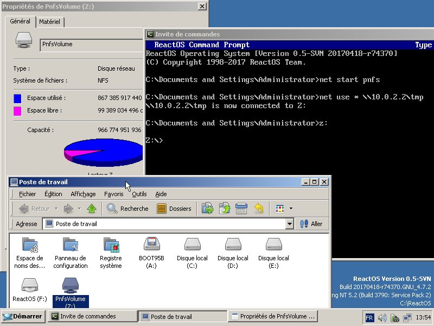The height and width of the screenshot is (326, 434).
Task: Click the 'Disque réseau' type value
Action: (116, 68)
